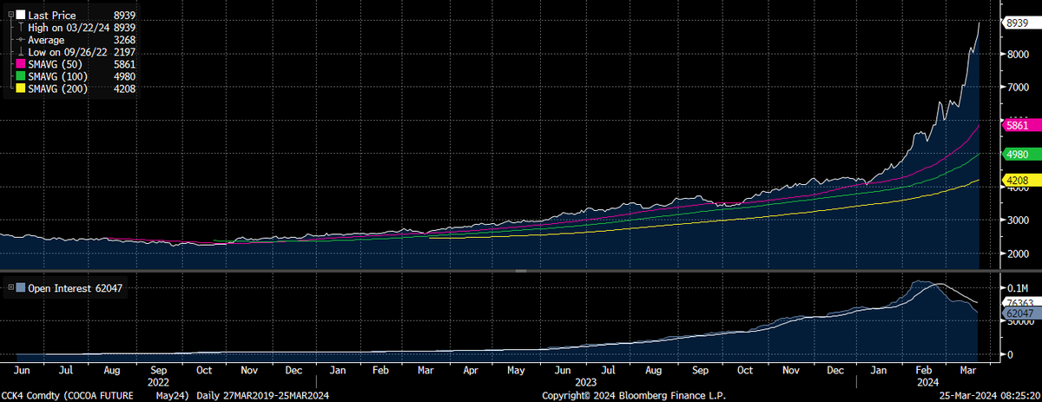Click the 0.1M open interest axis label
This screenshot has height=402, width=1042.
pyautogui.click(x=1019, y=287)
